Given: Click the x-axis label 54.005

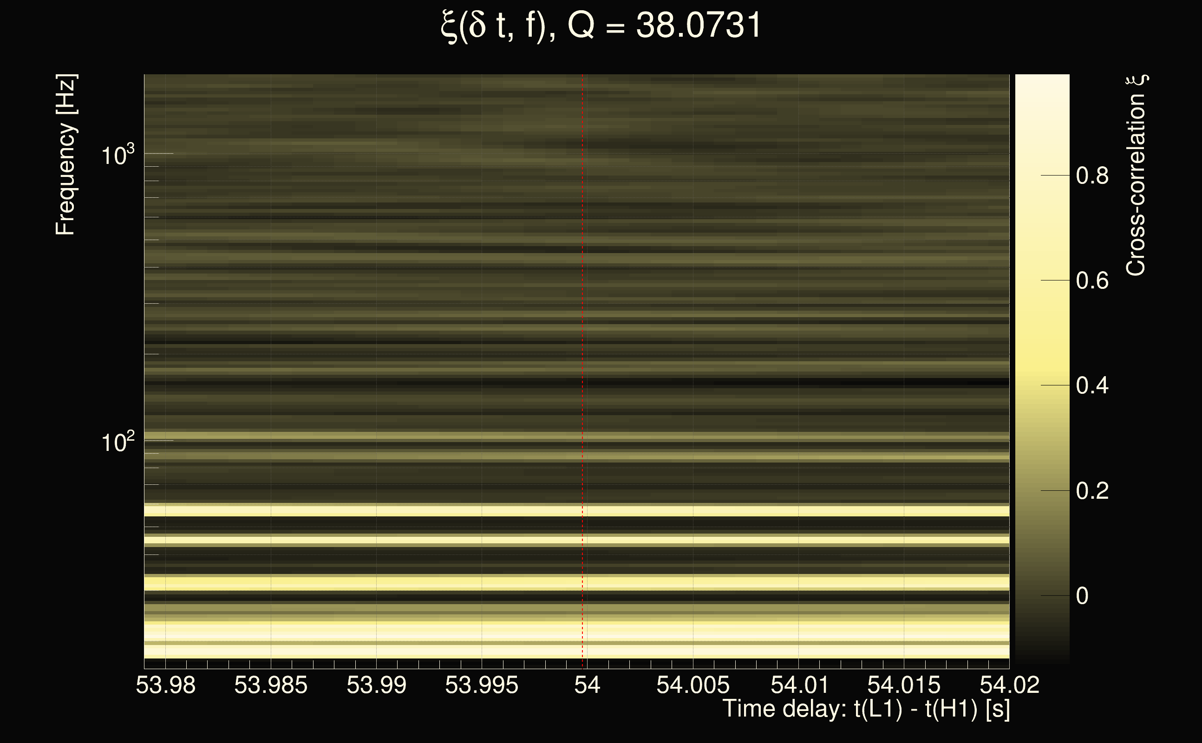Looking at the screenshot, I should coord(693,685).
